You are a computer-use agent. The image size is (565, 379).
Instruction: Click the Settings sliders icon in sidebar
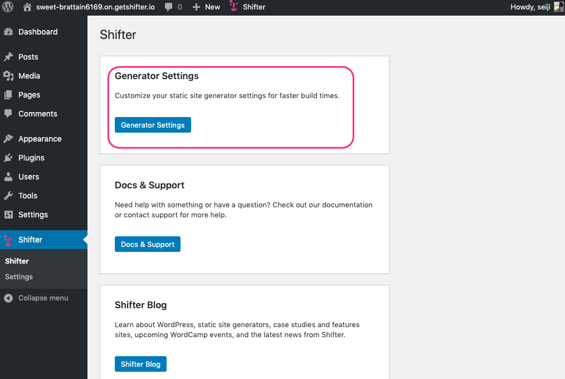[x=8, y=215]
